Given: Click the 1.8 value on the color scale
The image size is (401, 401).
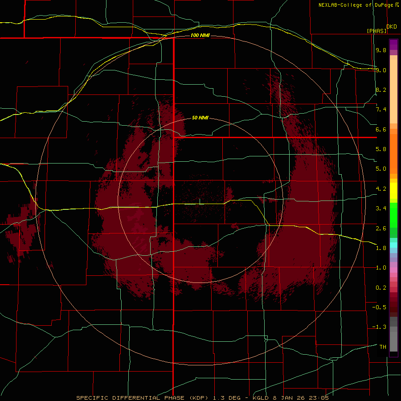Looking at the screenshot, I should point(381,248).
